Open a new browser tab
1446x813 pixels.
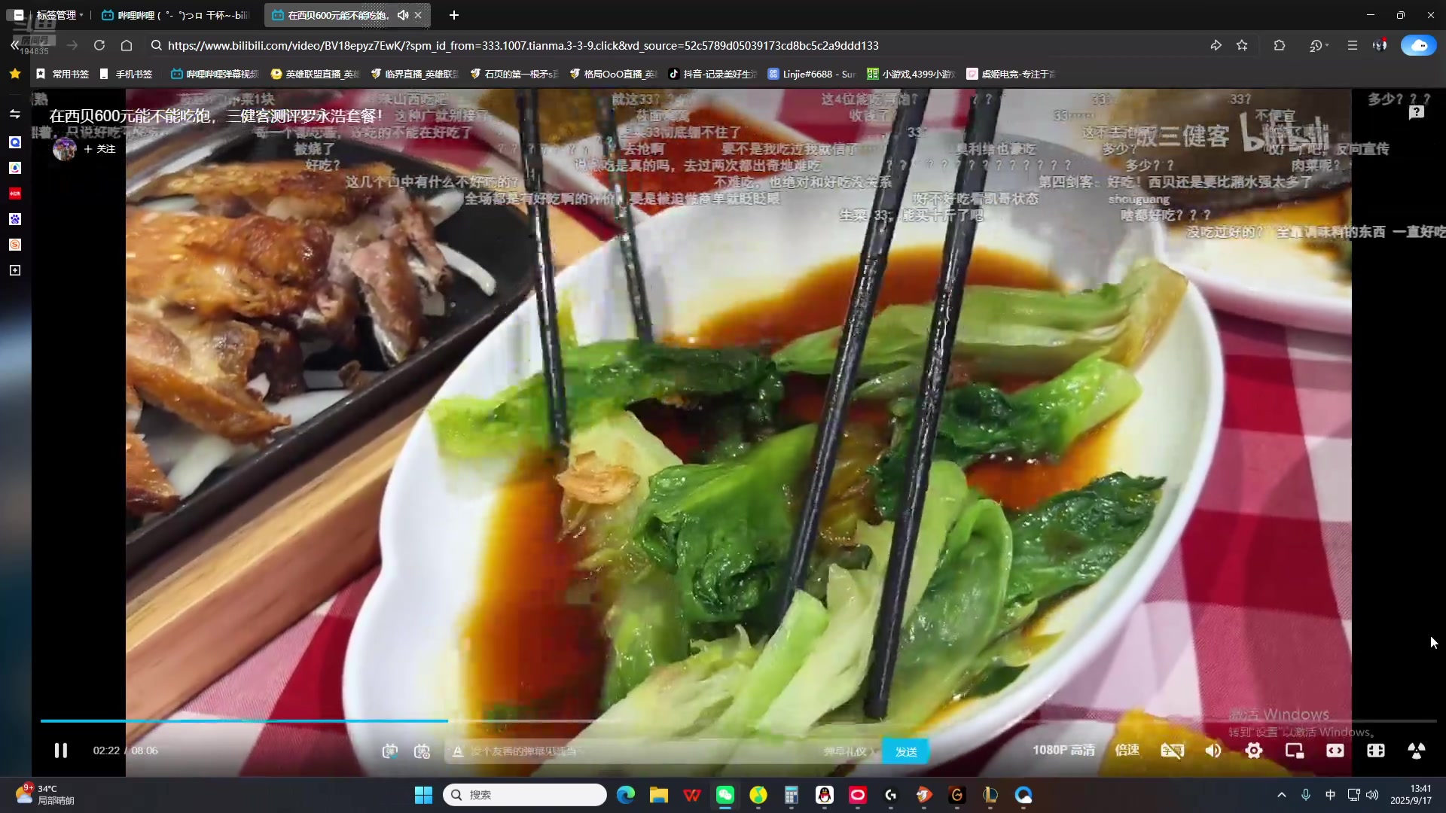[453, 15]
